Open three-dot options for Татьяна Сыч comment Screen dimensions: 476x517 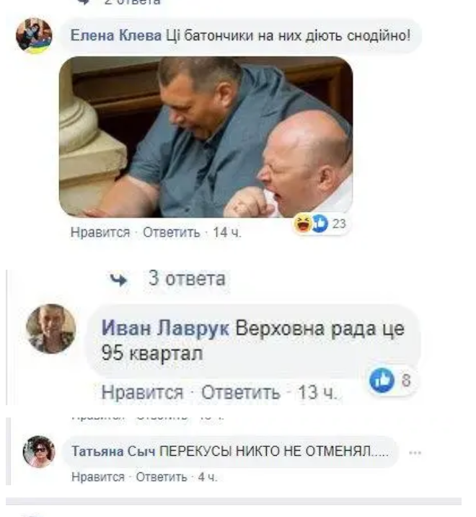(x=415, y=453)
